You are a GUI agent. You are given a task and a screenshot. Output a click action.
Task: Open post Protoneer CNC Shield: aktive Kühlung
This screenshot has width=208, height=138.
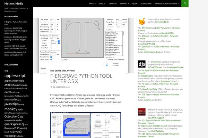pos(16,40)
